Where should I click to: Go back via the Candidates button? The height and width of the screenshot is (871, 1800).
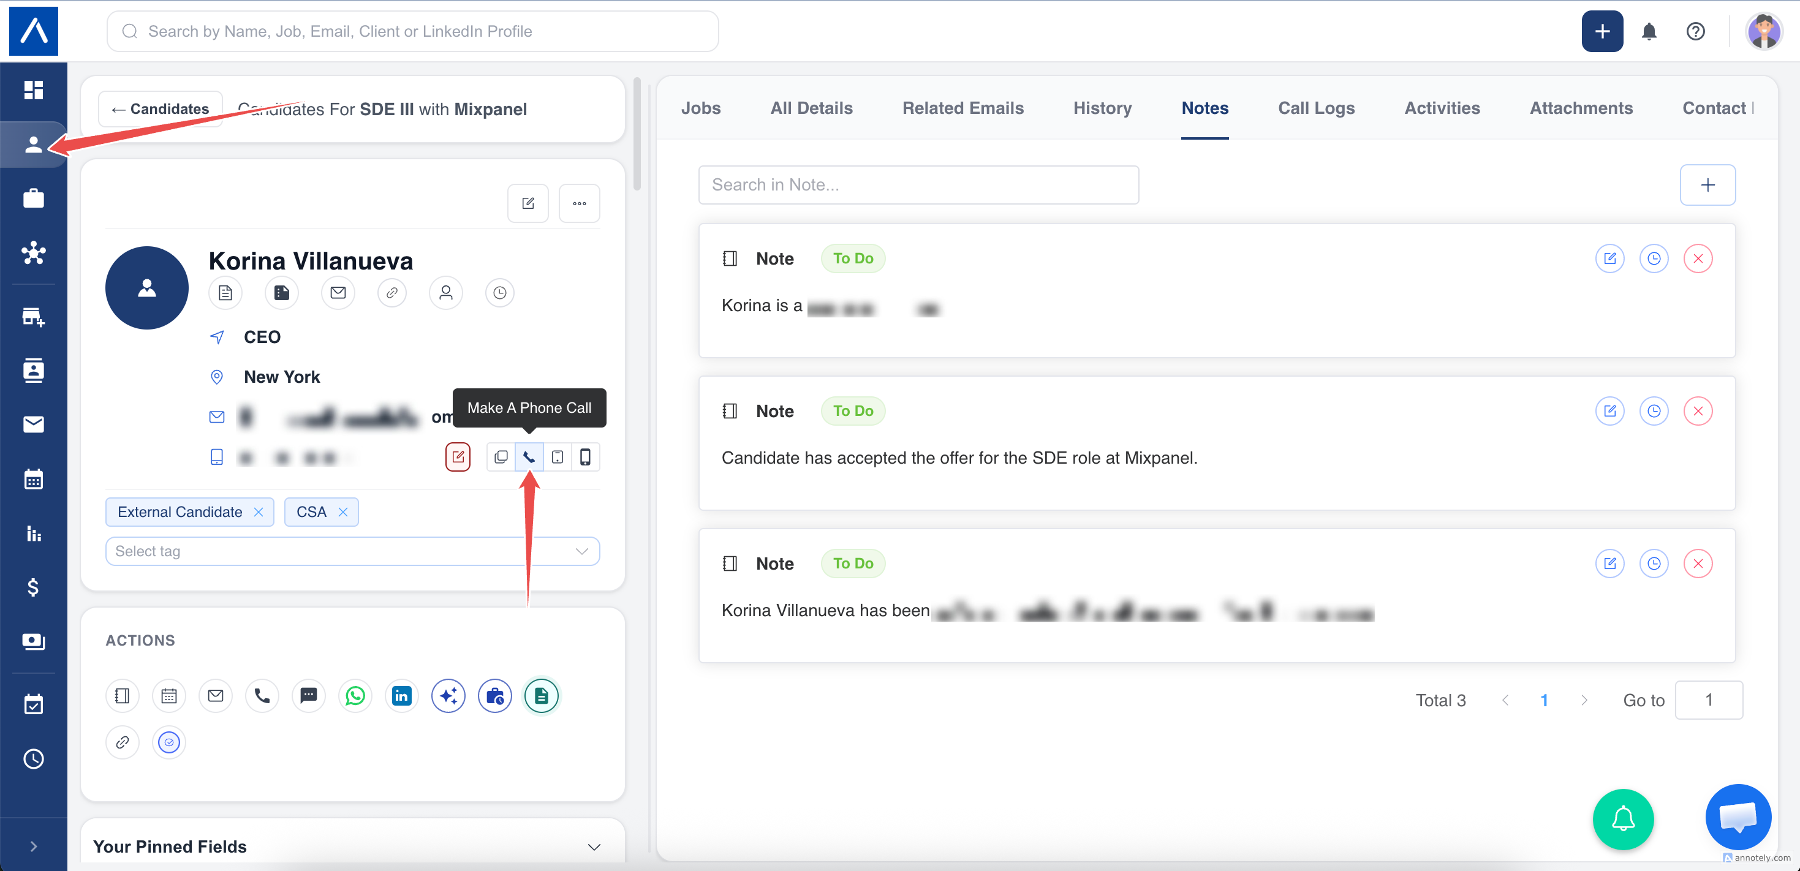coord(160,109)
